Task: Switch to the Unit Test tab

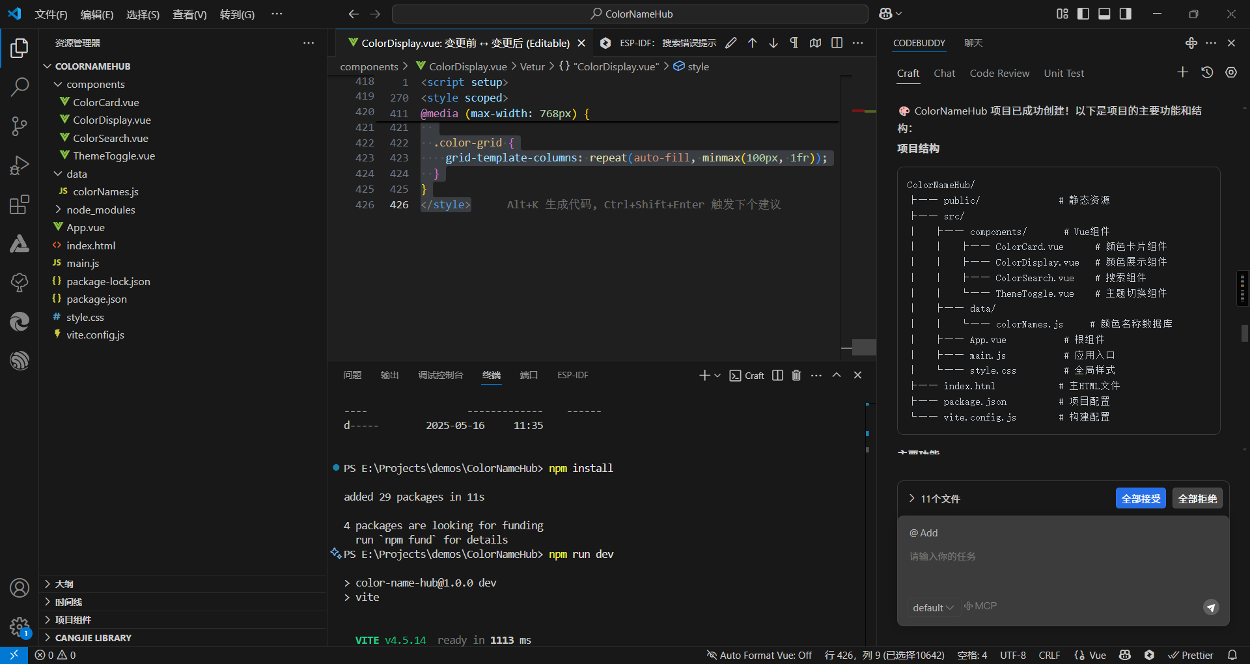Action: click(1064, 74)
